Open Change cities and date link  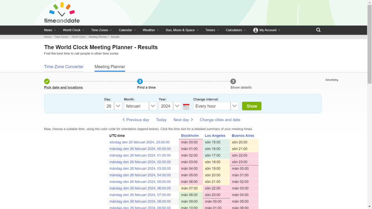pyautogui.click(x=220, y=120)
